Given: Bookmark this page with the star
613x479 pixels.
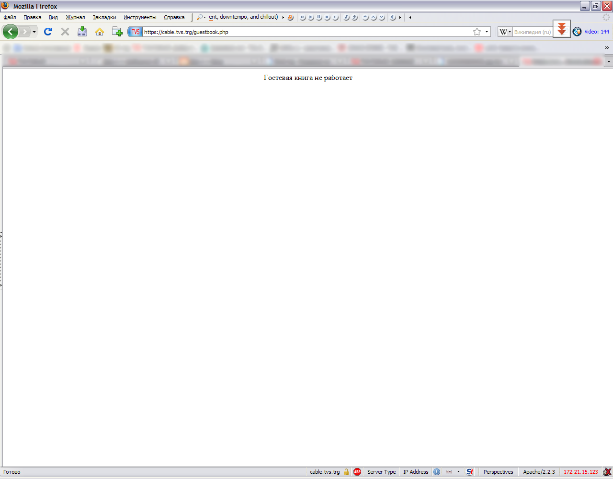Looking at the screenshot, I should [x=477, y=32].
